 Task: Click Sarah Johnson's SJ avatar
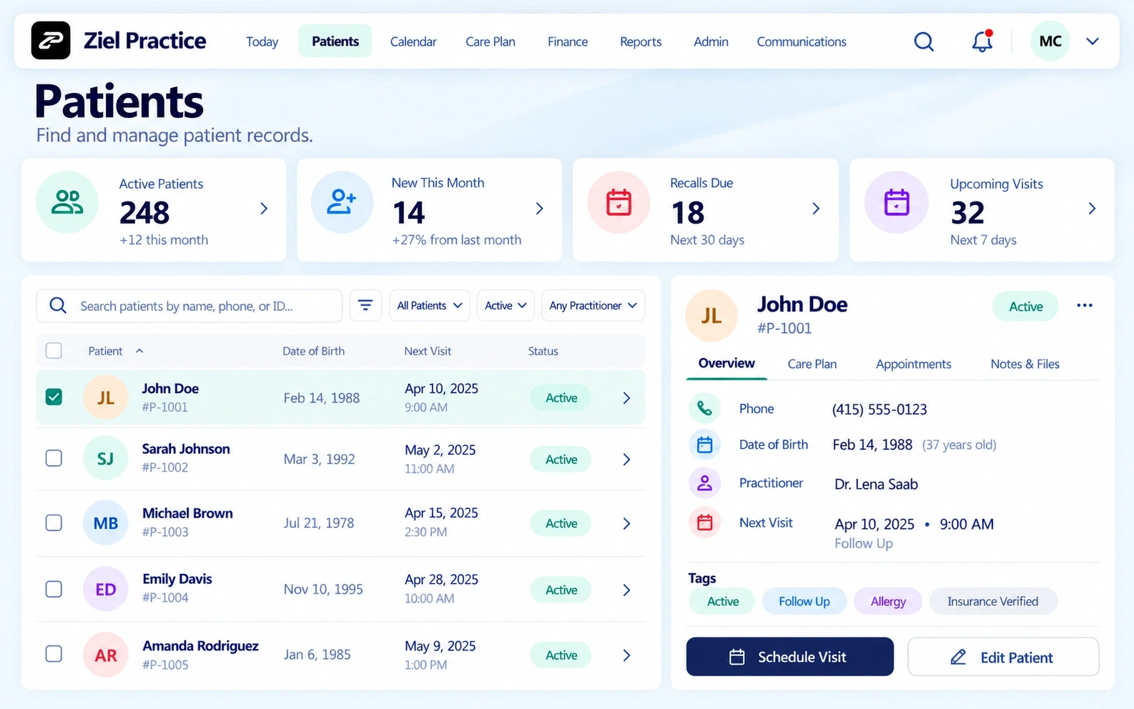pos(105,459)
